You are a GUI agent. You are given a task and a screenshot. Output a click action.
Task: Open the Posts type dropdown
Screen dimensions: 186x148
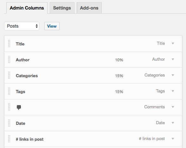pos(22,26)
